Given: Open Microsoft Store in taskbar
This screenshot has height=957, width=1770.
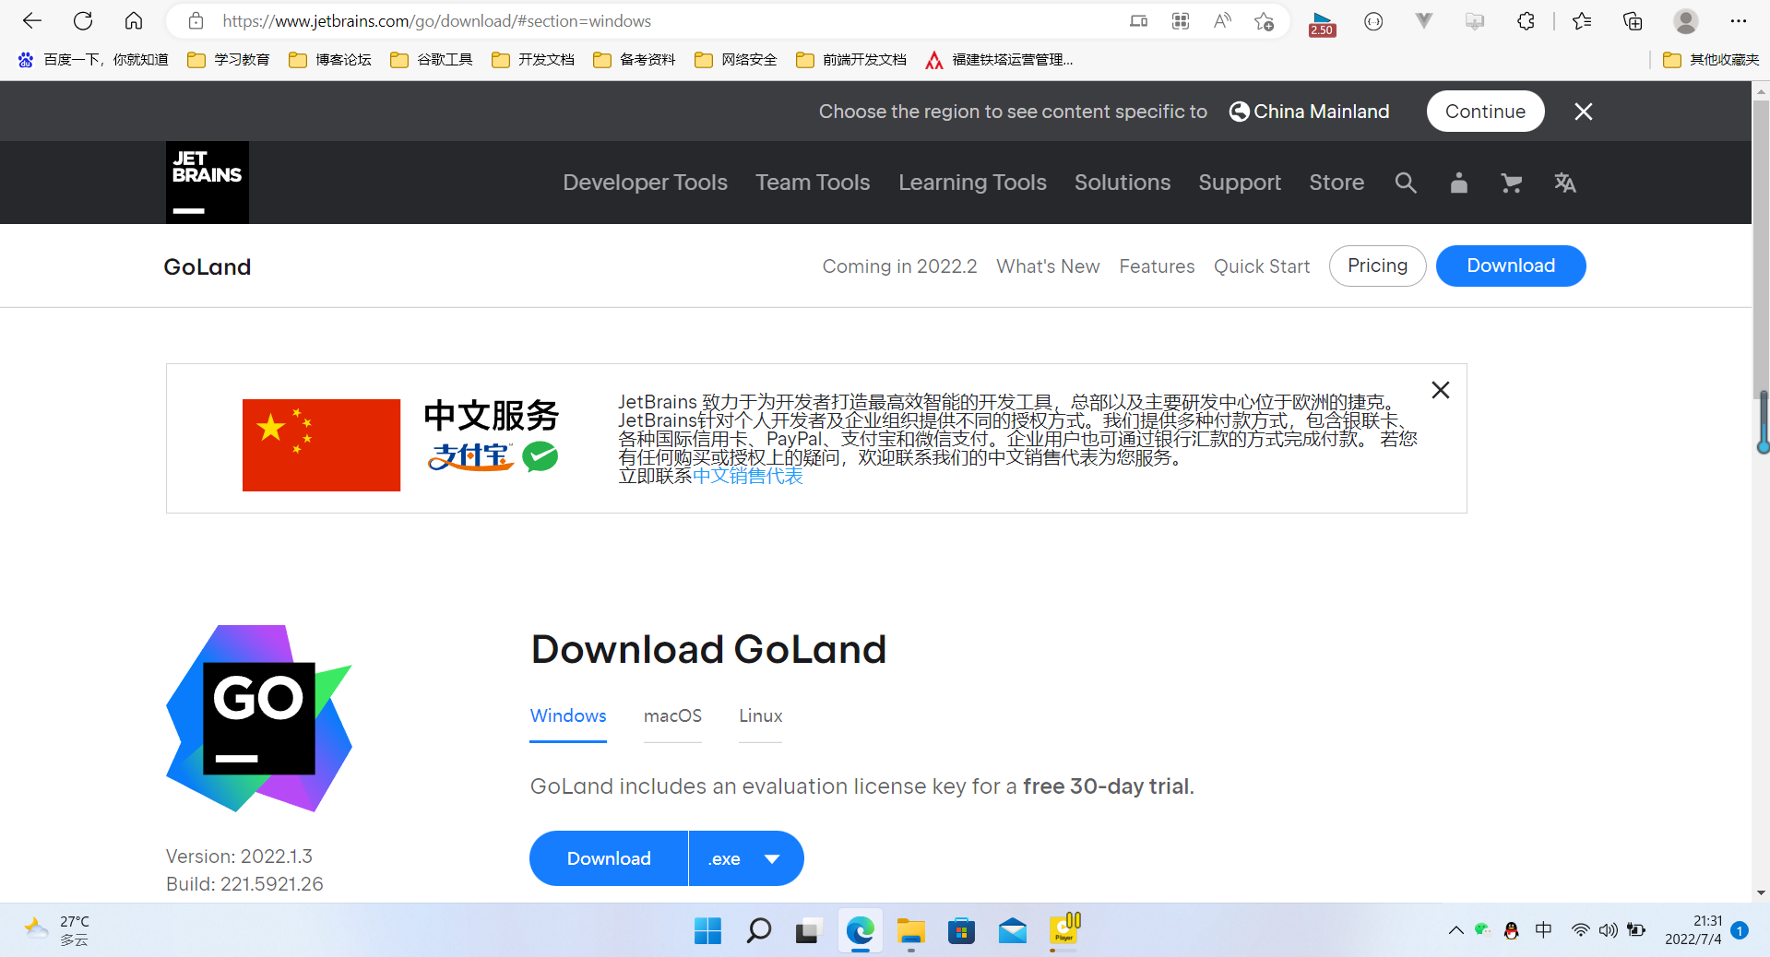Looking at the screenshot, I should (961, 931).
